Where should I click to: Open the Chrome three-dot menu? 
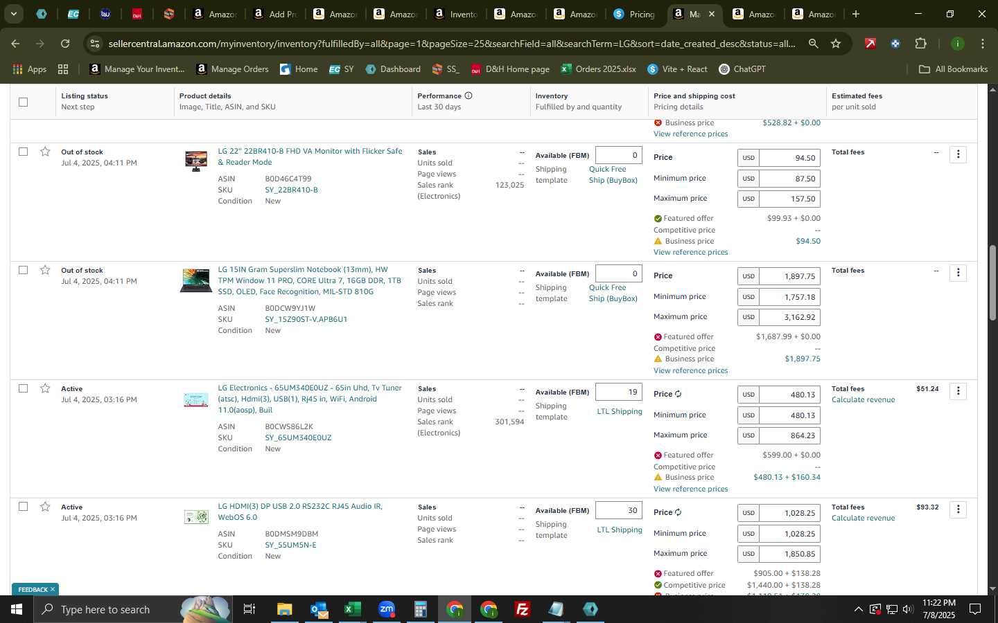click(983, 44)
